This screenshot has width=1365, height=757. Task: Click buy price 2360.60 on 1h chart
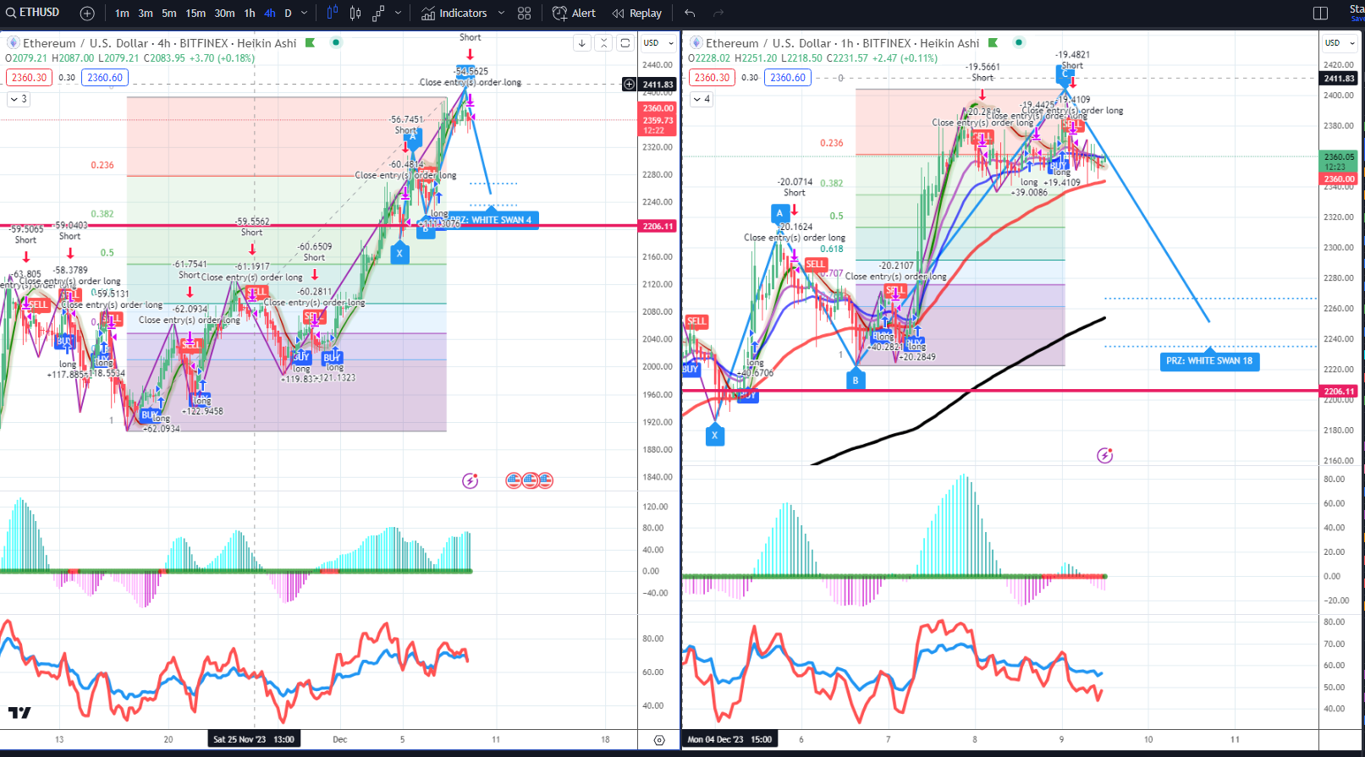pos(788,77)
